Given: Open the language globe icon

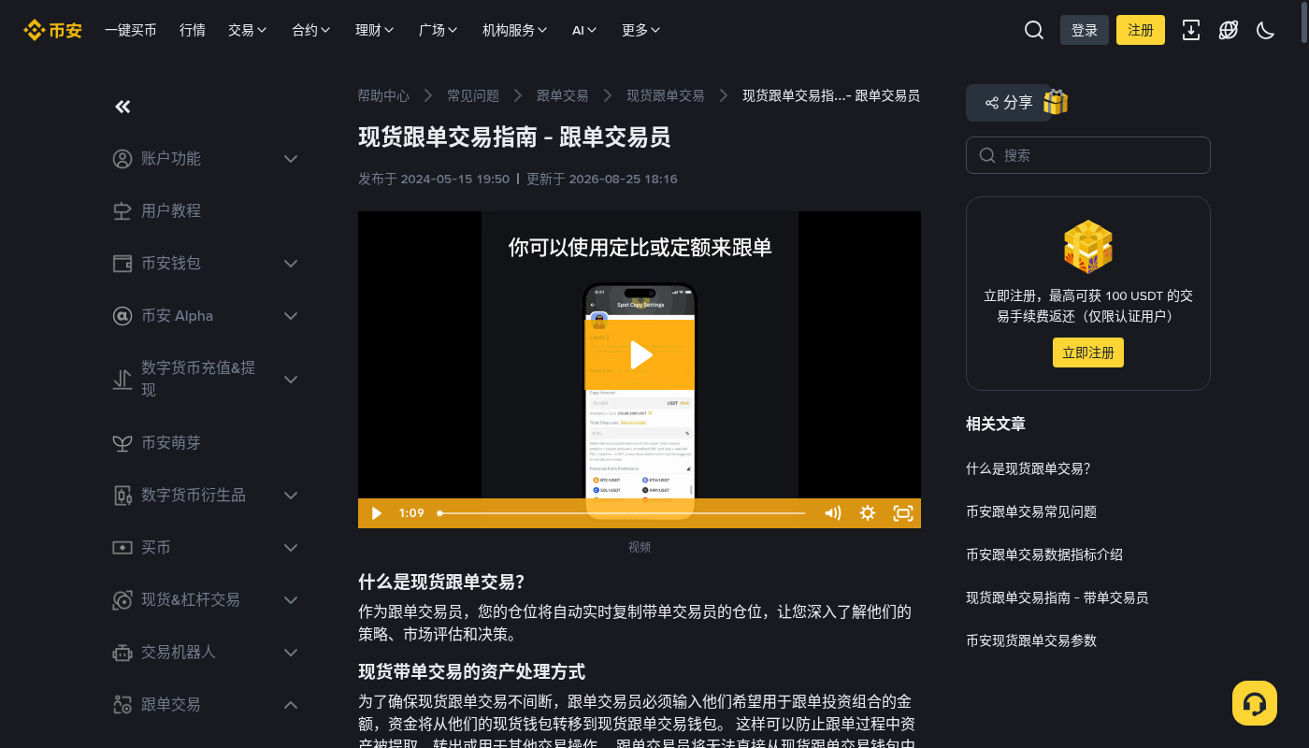Looking at the screenshot, I should 1229,30.
